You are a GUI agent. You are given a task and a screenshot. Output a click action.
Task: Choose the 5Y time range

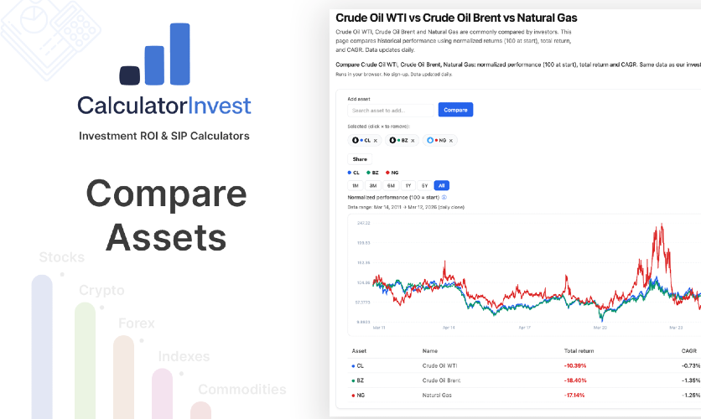tap(425, 185)
